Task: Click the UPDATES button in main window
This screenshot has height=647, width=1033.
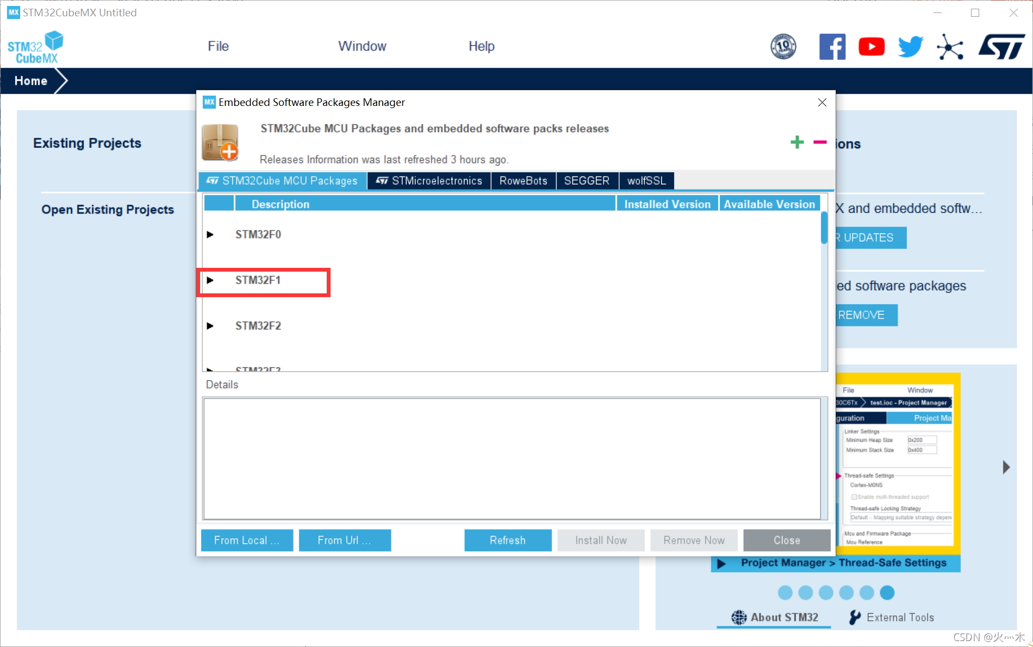Action: pyautogui.click(x=871, y=238)
